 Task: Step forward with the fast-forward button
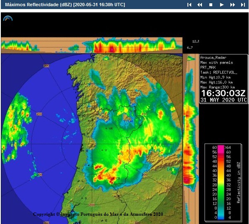232,5
